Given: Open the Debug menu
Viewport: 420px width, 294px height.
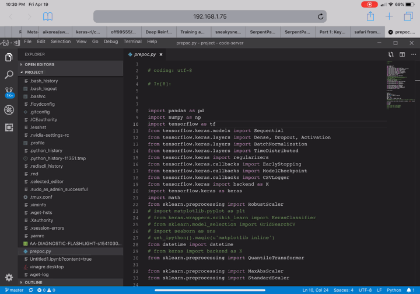Looking at the screenshot, I should [111, 41].
